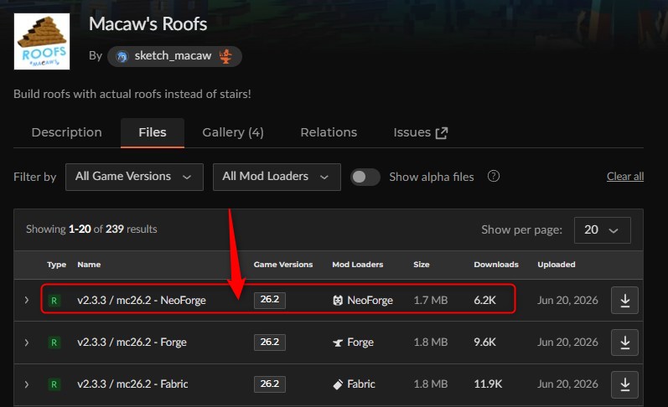Click the Macaw's Roofs title

click(x=148, y=23)
